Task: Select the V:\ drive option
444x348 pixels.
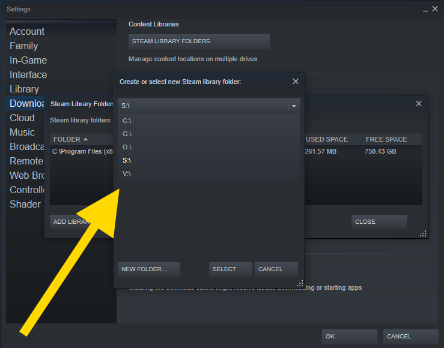Action: pos(127,173)
